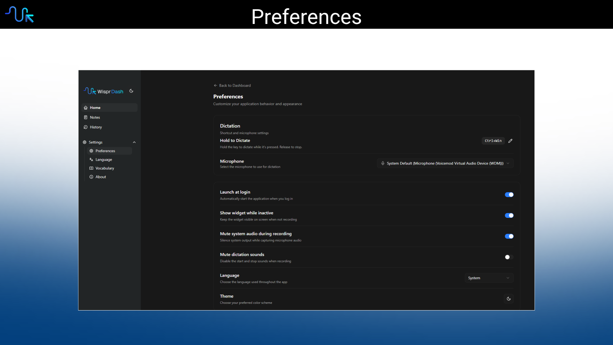Click the Show widget while inactive label

(246, 213)
